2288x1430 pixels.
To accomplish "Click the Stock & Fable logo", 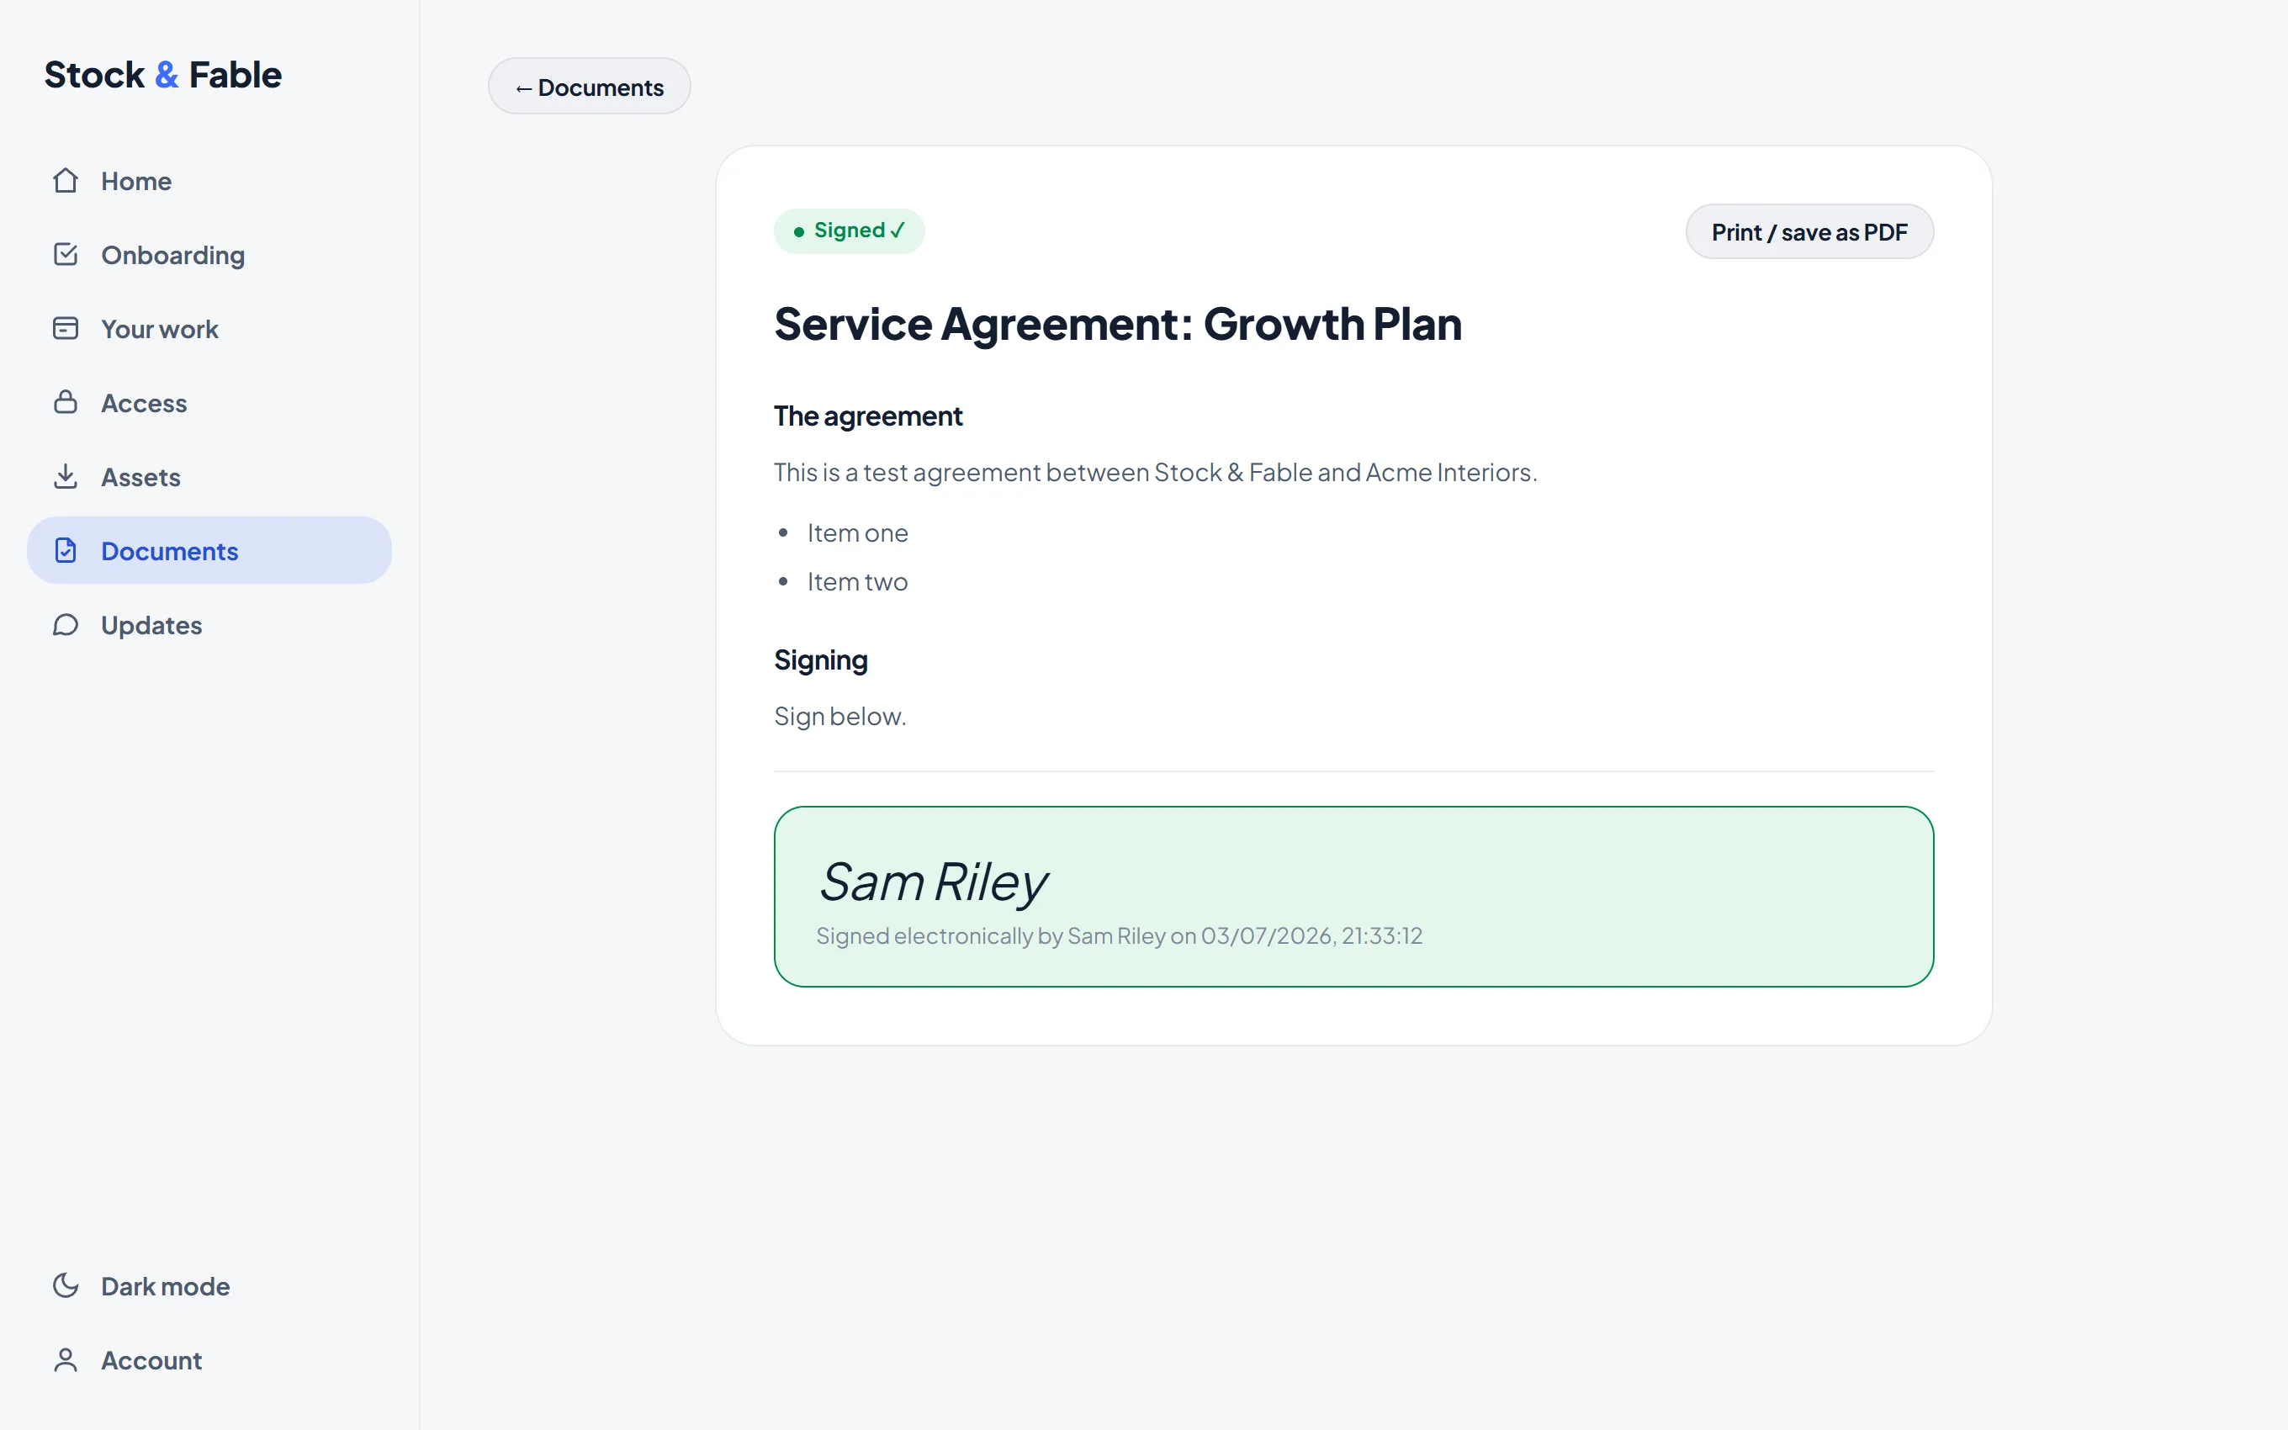I will click(x=162, y=75).
